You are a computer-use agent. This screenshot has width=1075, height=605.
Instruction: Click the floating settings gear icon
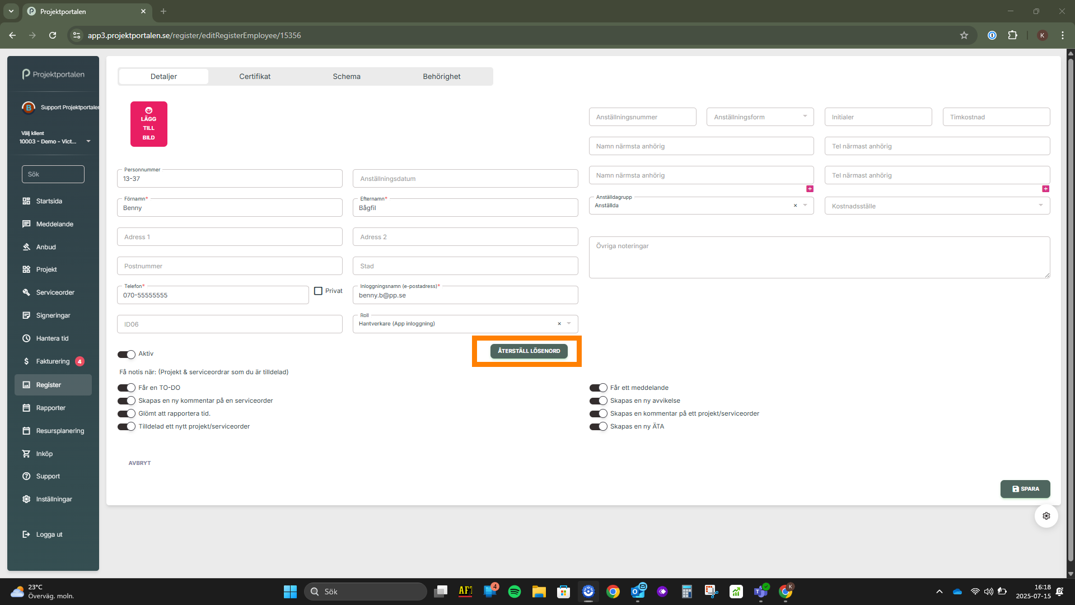(x=1046, y=516)
